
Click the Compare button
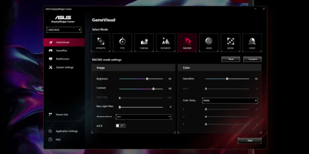[x=252, y=59]
